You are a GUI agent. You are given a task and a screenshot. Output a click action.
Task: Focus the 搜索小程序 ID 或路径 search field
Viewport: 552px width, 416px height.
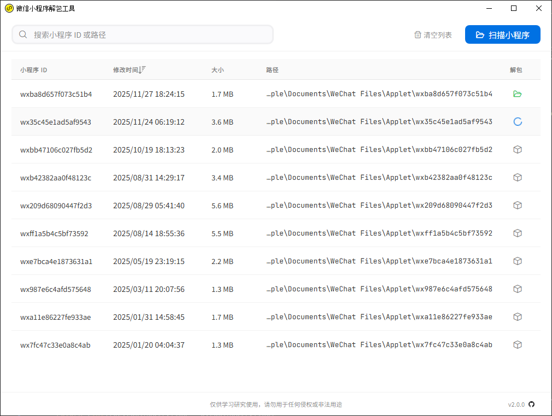[148, 35]
